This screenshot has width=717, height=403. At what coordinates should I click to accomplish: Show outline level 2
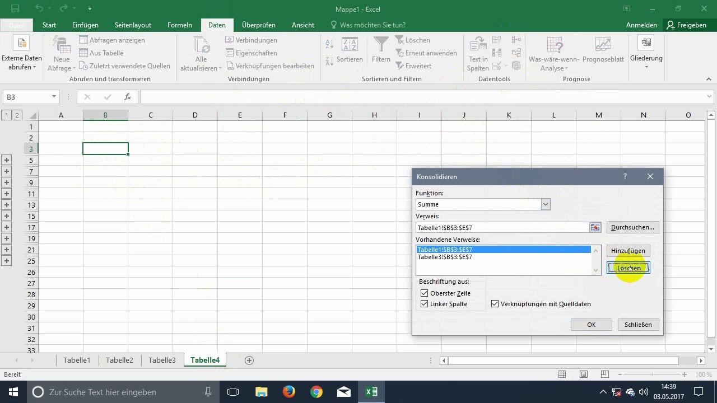pyautogui.click(x=17, y=115)
